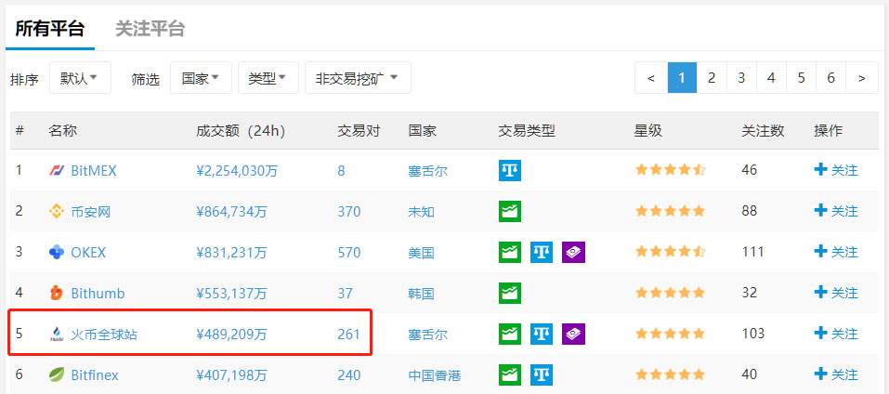Click the 火币全球站 Huobi logo icon
The width and height of the screenshot is (889, 394).
click(57, 334)
